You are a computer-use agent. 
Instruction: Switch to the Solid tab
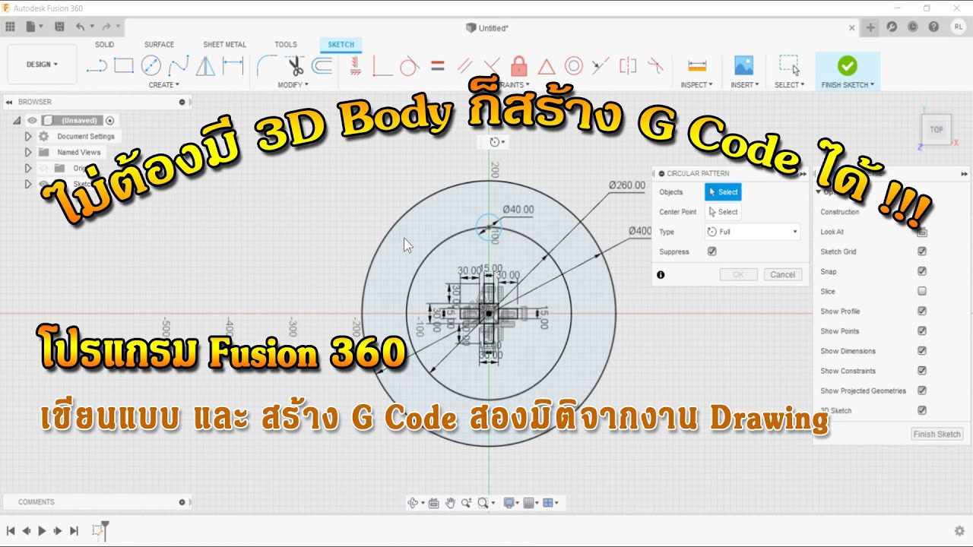105,45
